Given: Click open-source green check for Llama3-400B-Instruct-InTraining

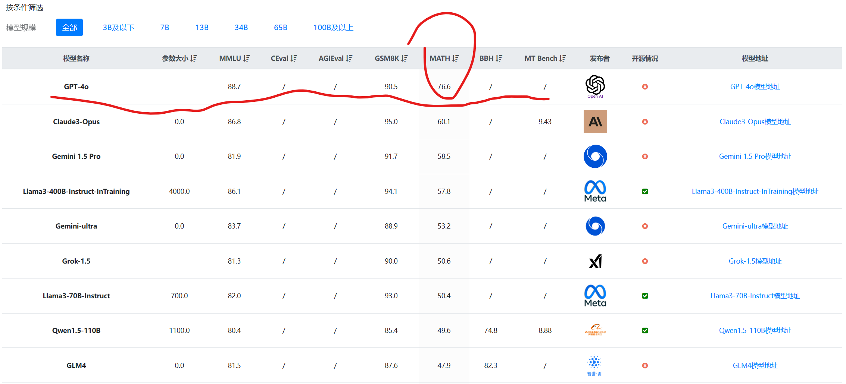Looking at the screenshot, I should 645,191.
